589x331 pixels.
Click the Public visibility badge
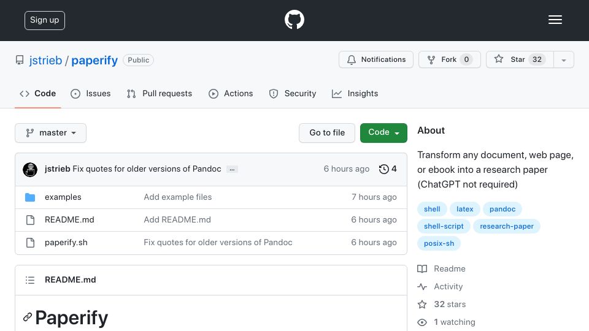138,60
